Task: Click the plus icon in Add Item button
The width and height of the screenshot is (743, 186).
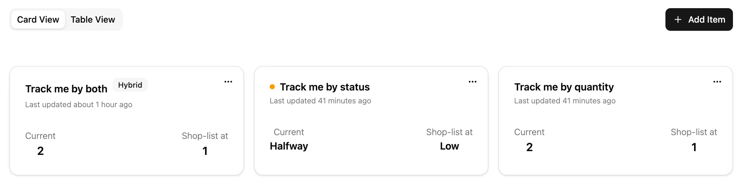Action: pyautogui.click(x=678, y=19)
